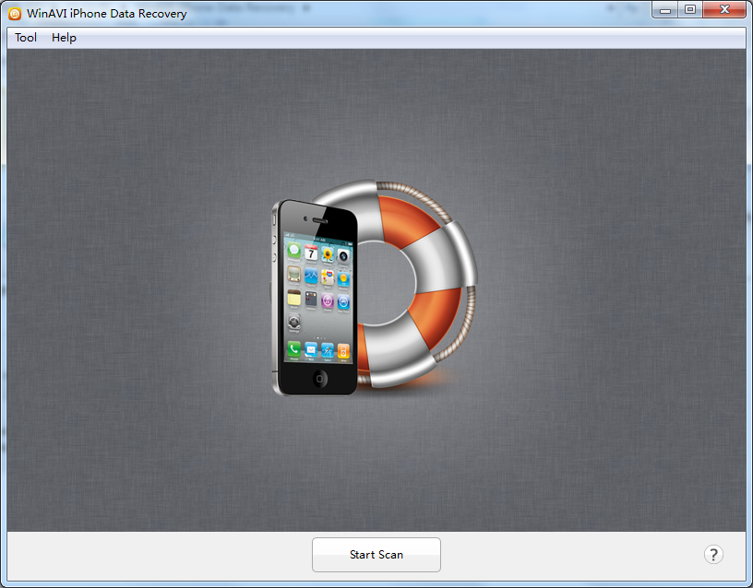Close the WinAVI iPhone Data Recovery window
753x588 pixels.
[x=724, y=9]
